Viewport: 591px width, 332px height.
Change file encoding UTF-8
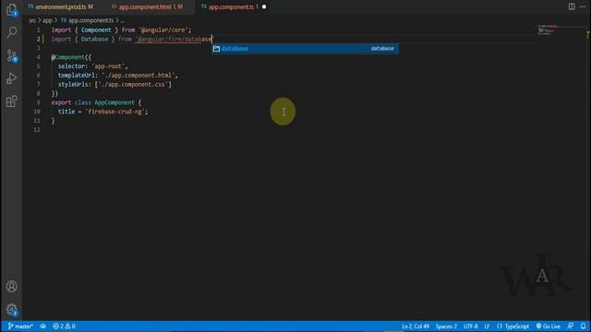(x=470, y=326)
